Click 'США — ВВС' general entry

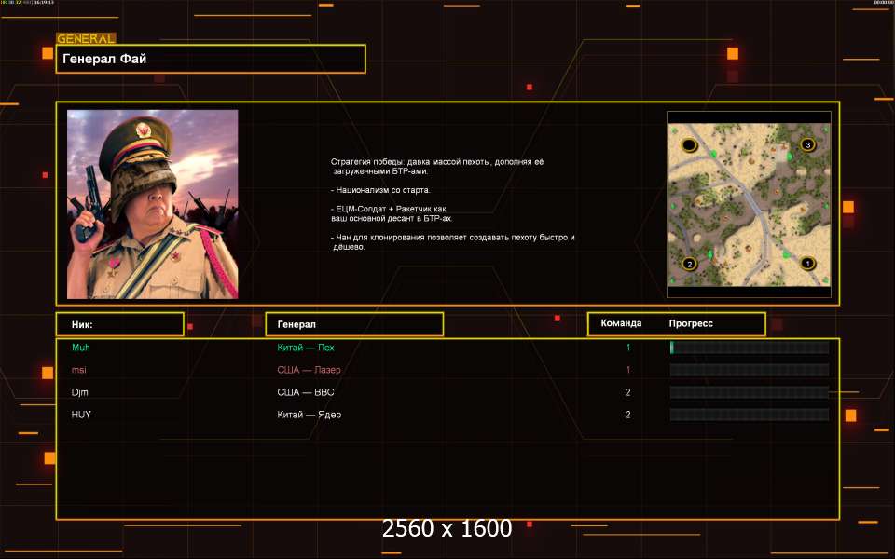[305, 392]
